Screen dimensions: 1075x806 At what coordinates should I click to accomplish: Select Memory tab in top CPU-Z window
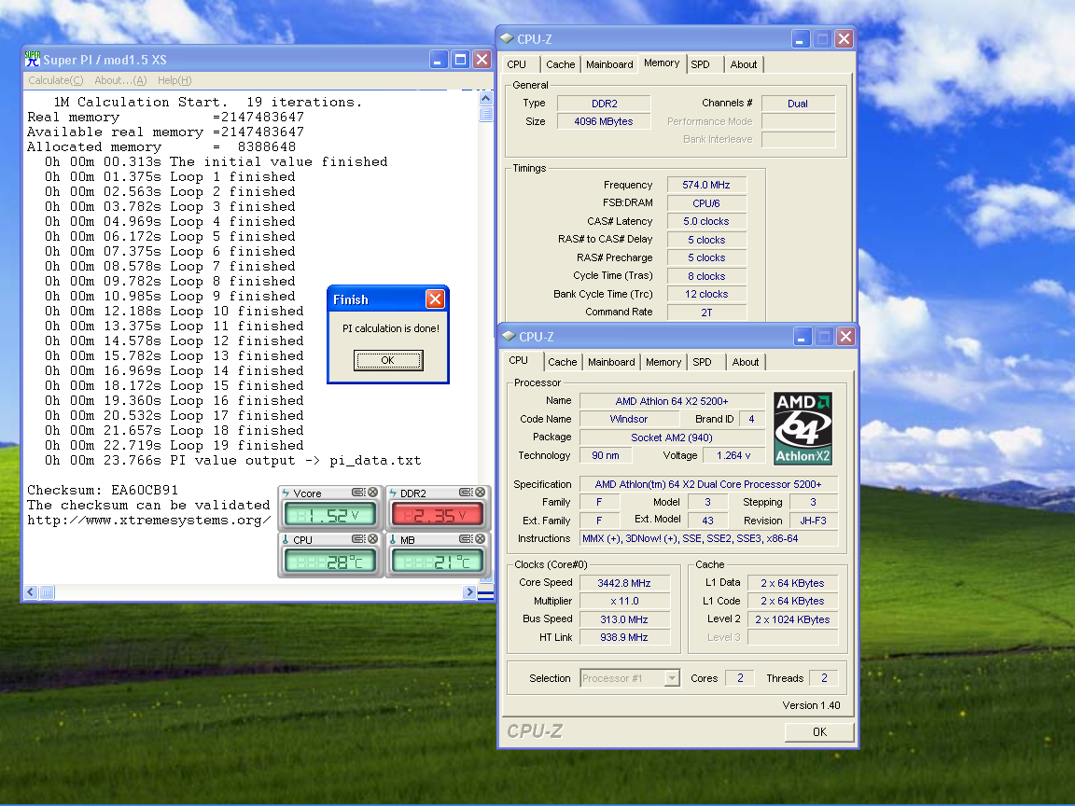[662, 63]
